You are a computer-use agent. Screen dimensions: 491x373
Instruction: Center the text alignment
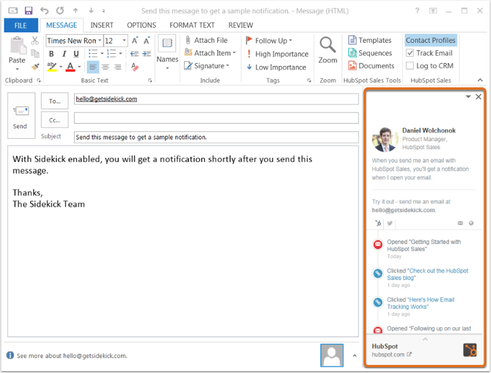105,67
